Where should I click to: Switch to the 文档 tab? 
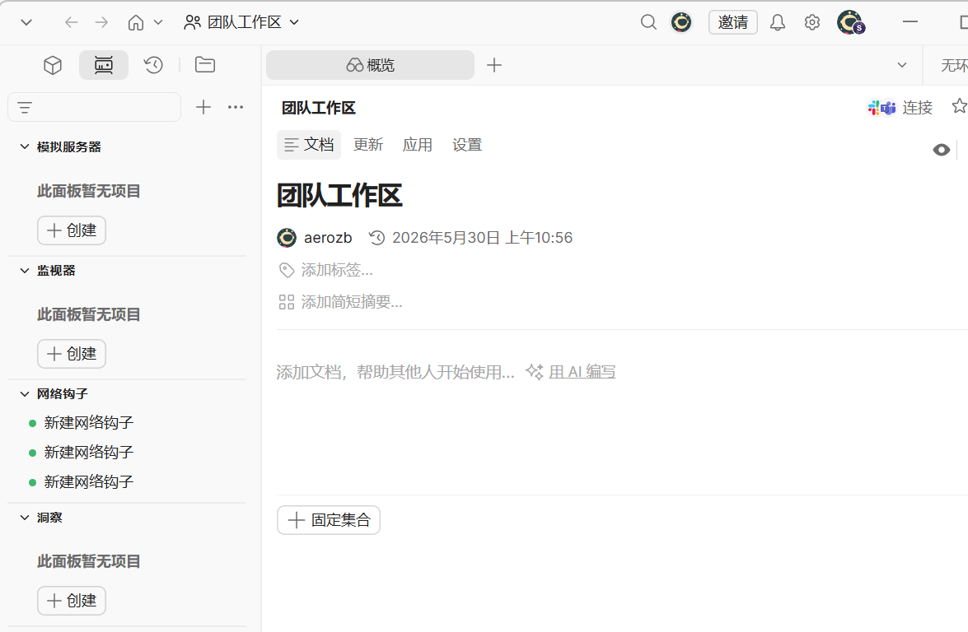(309, 145)
